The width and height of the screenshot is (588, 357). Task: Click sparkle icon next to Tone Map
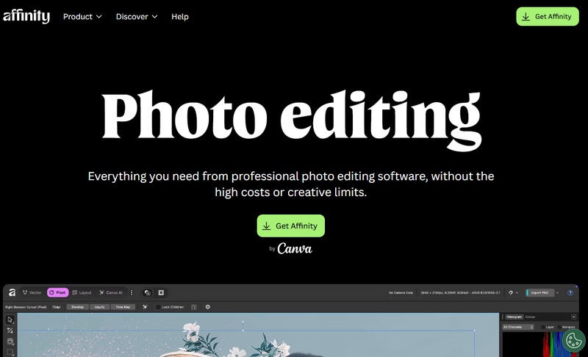point(145,307)
